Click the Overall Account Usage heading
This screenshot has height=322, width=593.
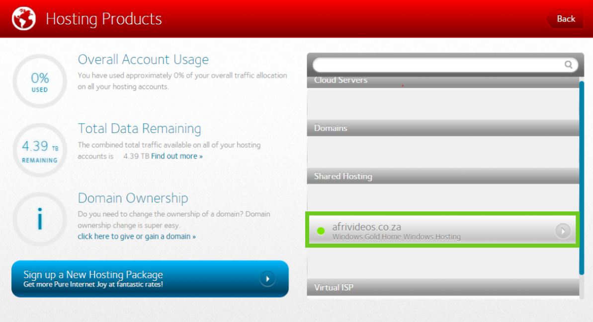tap(143, 60)
